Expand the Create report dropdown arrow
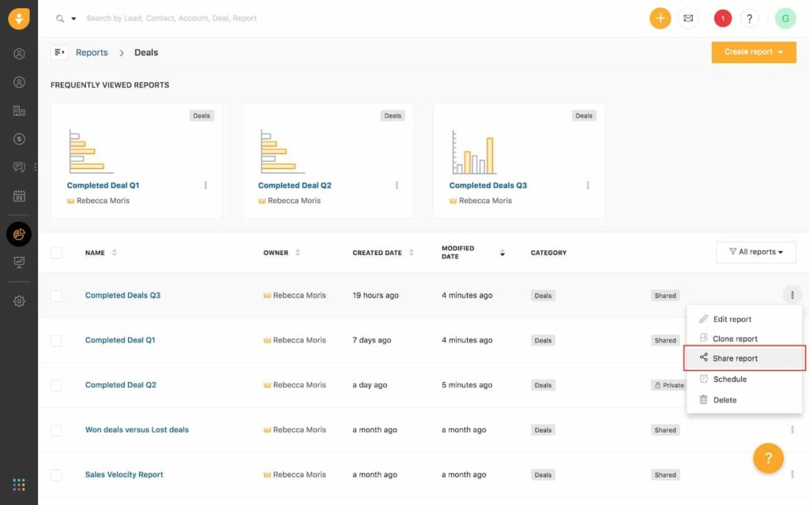The image size is (809, 505). pyautogui.click(x=781, y=52)
